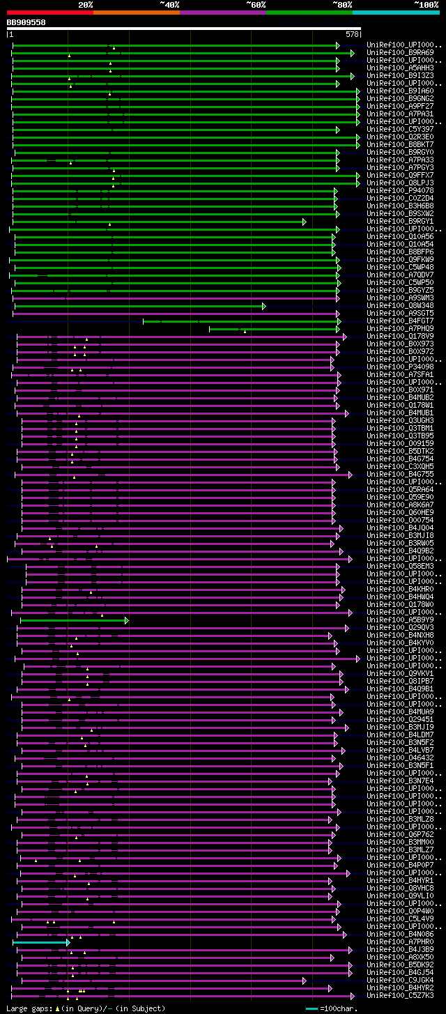Select the label UniRef100_B4KHR0
This screenshot has width=446, height=1014.
pos(400,589)
